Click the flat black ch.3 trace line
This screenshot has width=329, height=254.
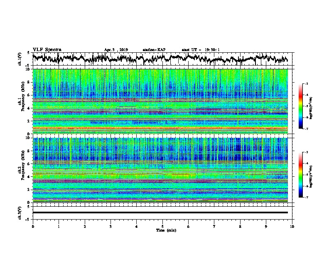click(160, 212)
